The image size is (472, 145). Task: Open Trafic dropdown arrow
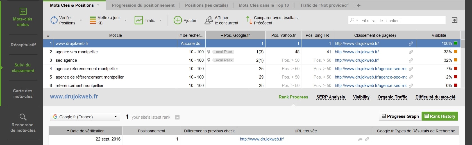tap(160, 20)
